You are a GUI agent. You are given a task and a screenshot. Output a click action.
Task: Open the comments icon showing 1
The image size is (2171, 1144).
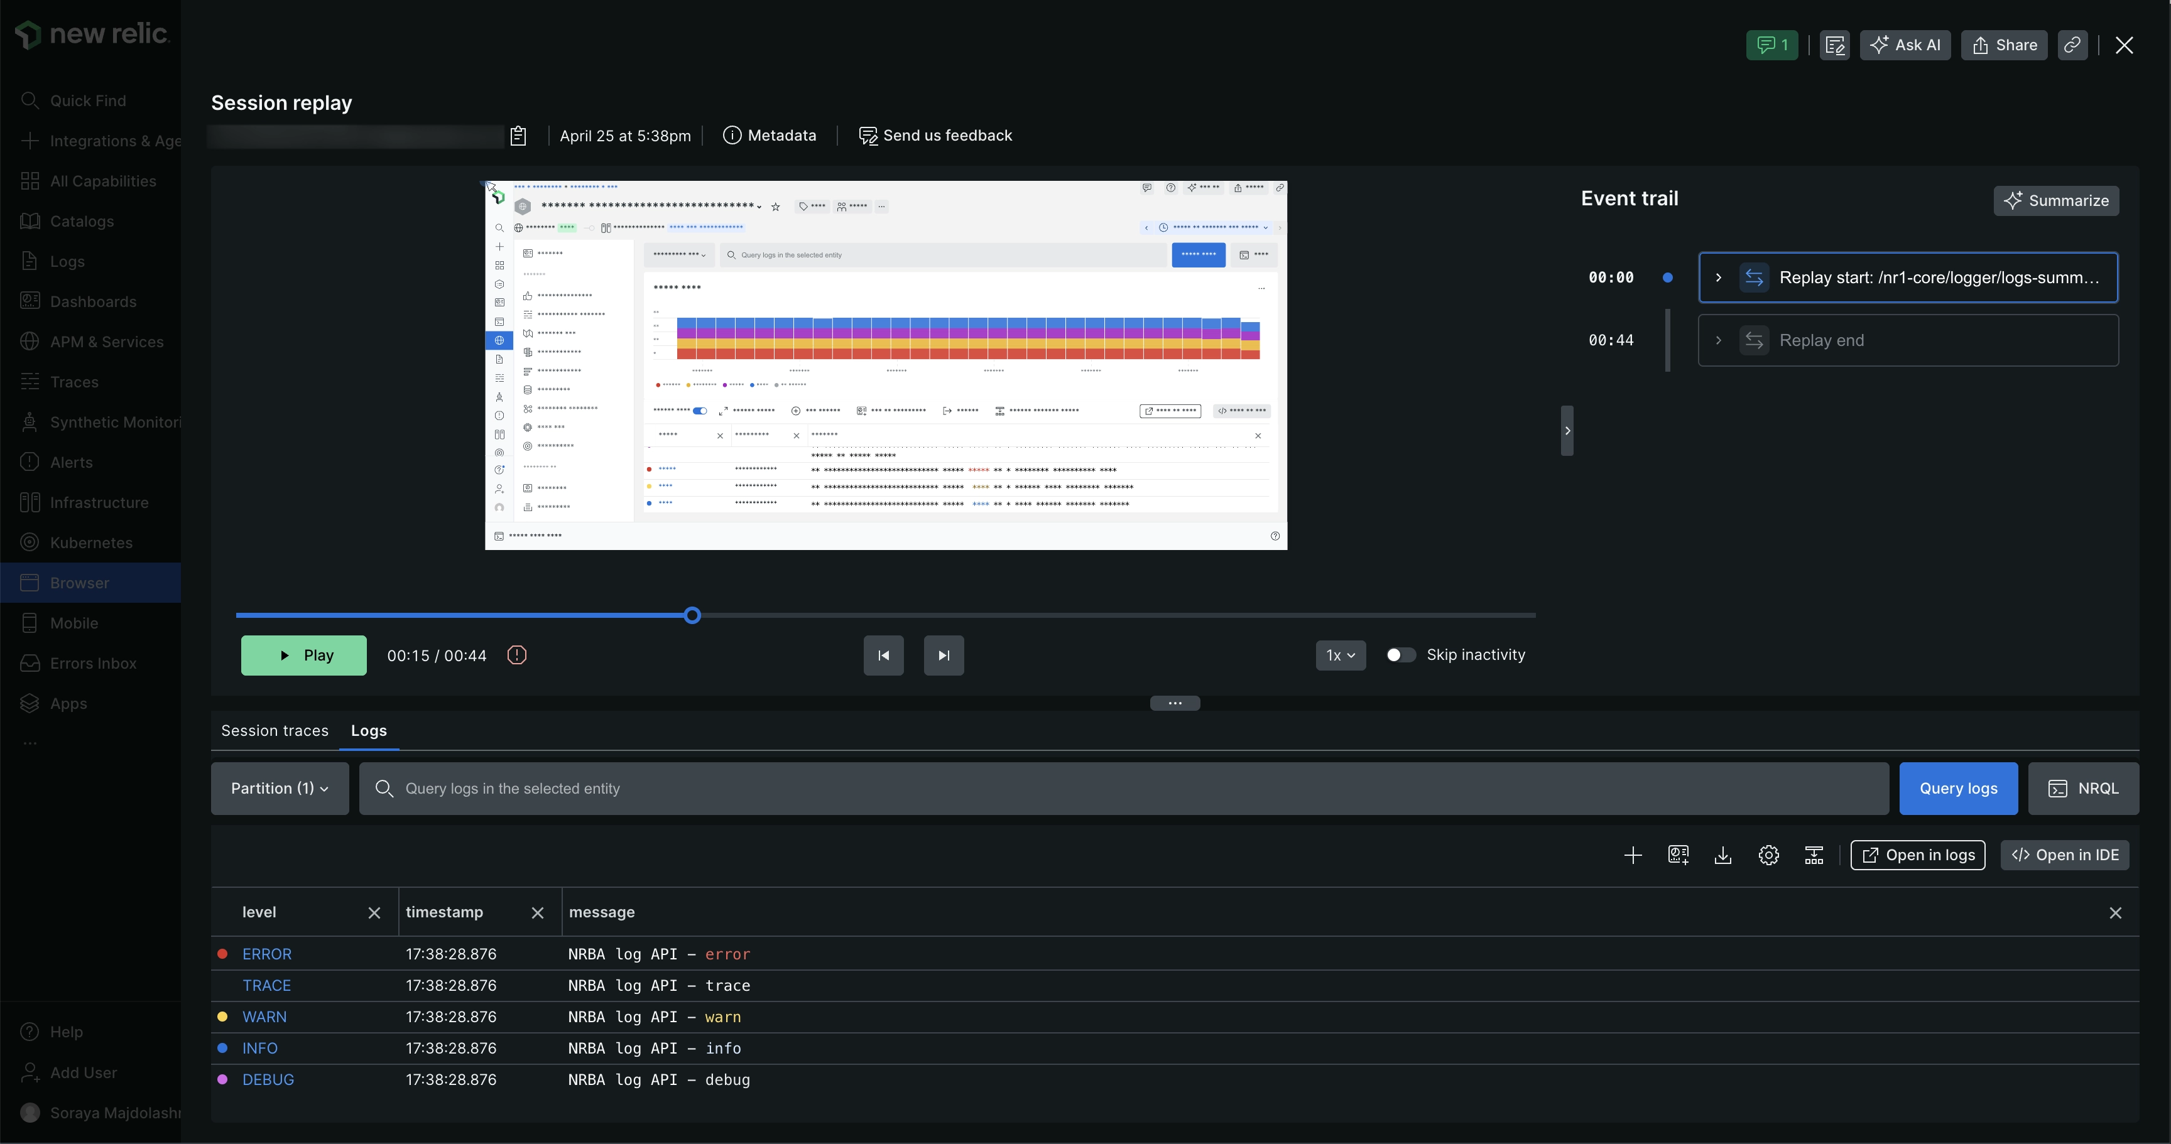click(1771, 45)
